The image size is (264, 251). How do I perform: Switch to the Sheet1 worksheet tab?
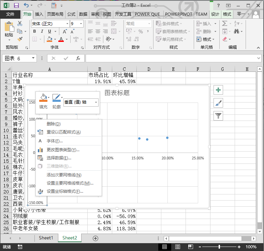pyautogui.click(x=46, y=238)
